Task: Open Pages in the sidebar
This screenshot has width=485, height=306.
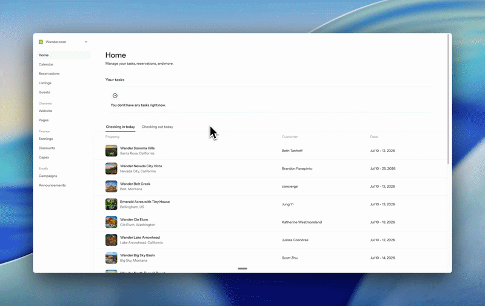Action: click(x=44, y=120)
